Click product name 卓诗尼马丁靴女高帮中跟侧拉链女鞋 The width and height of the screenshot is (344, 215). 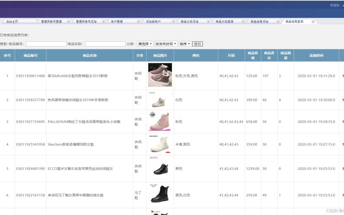pyautogui.click(x=76, y=195)
